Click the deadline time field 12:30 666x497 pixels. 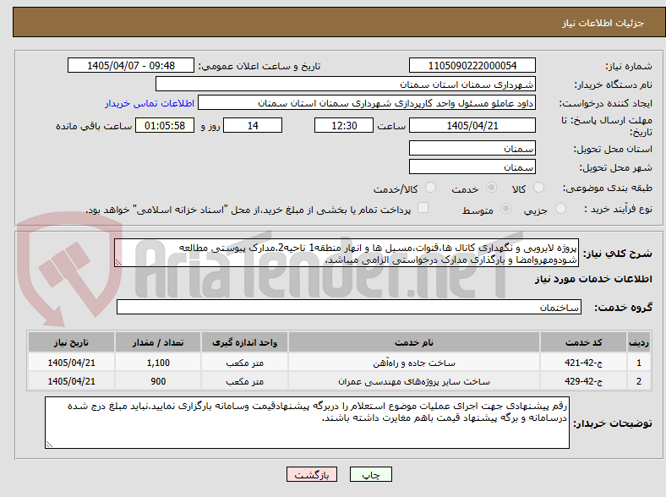344,125
